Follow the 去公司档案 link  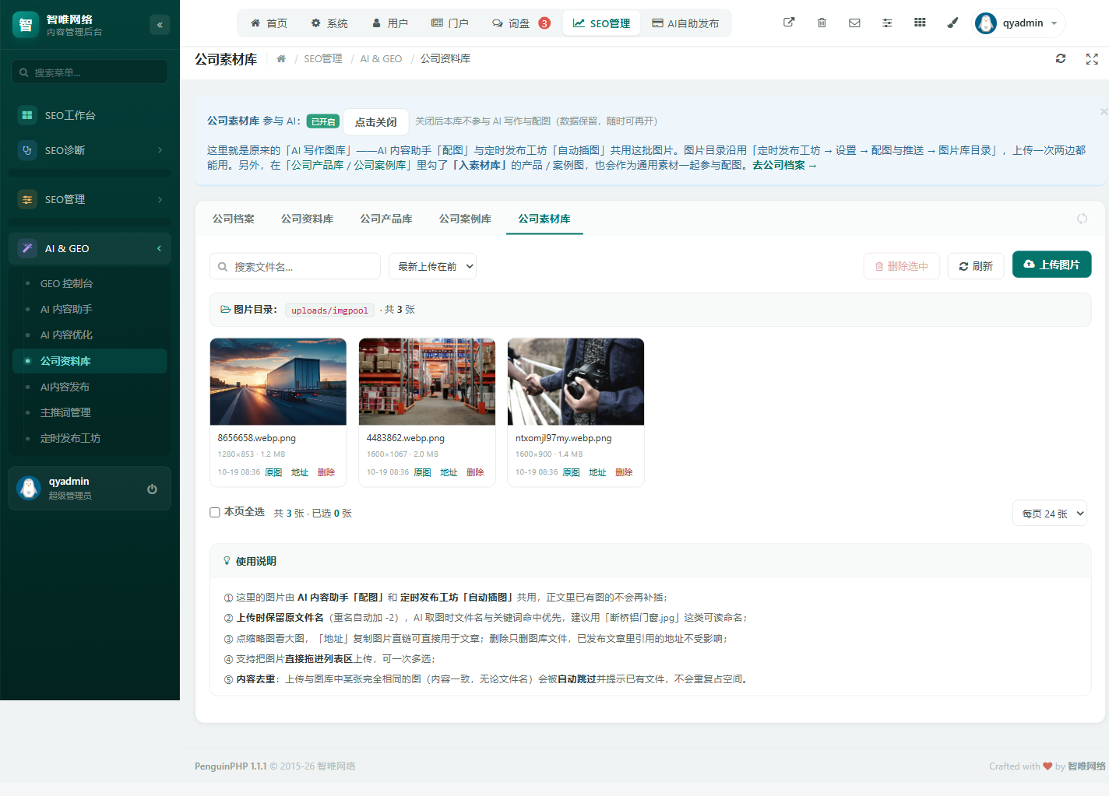[x=784, y=165]
